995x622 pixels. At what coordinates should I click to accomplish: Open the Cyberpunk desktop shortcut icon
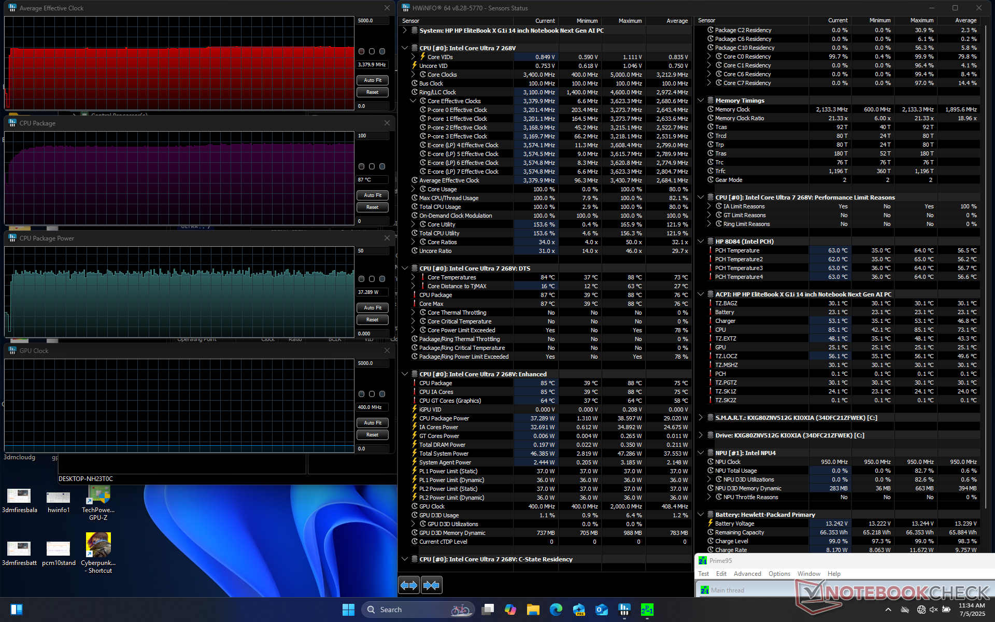click(x=98, y=545)
